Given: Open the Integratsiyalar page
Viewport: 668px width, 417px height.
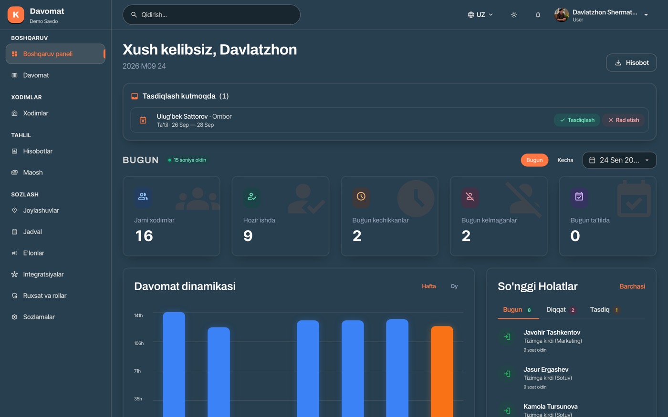Looking at the screenshot, I should coord(55,275).
